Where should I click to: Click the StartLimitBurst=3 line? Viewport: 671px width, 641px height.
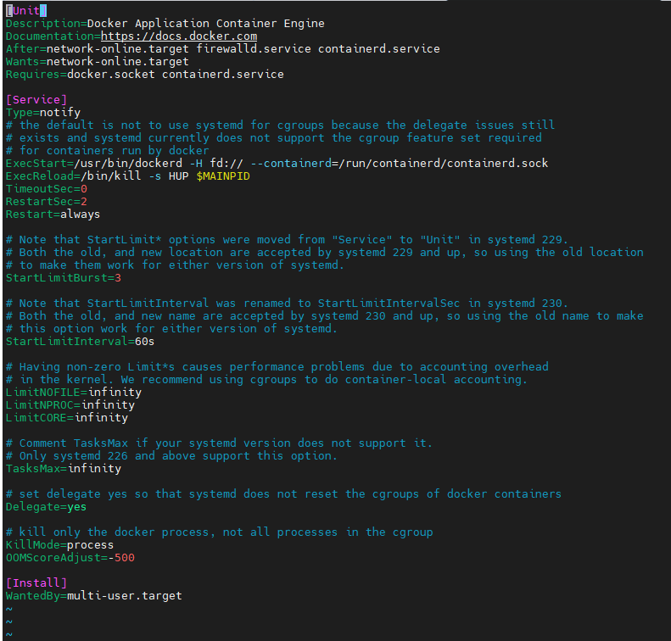tap(64, 278)
